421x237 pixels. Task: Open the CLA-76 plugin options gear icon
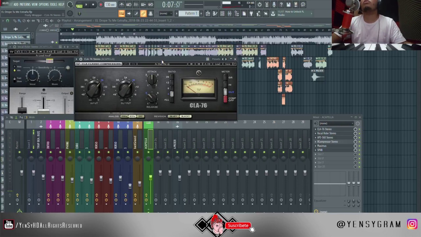pos(81,59)
